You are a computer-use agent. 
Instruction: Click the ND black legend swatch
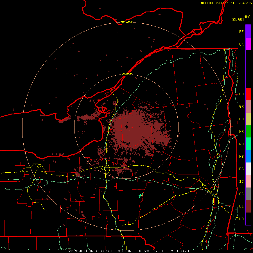tap(248, 219)
